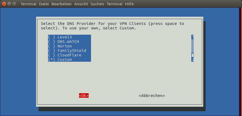
Task: Select the FamilyShield DNS option
Action: (70, 51)
